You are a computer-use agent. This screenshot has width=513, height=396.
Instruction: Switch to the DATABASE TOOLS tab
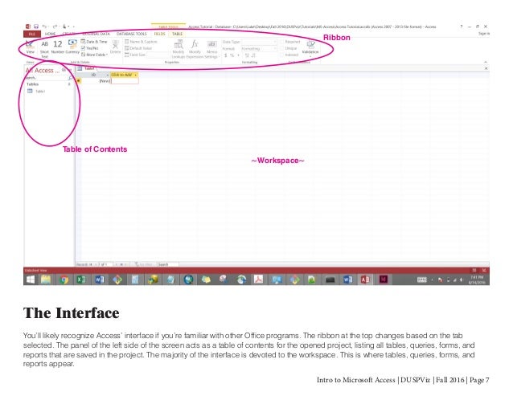(x=132, y=34)
